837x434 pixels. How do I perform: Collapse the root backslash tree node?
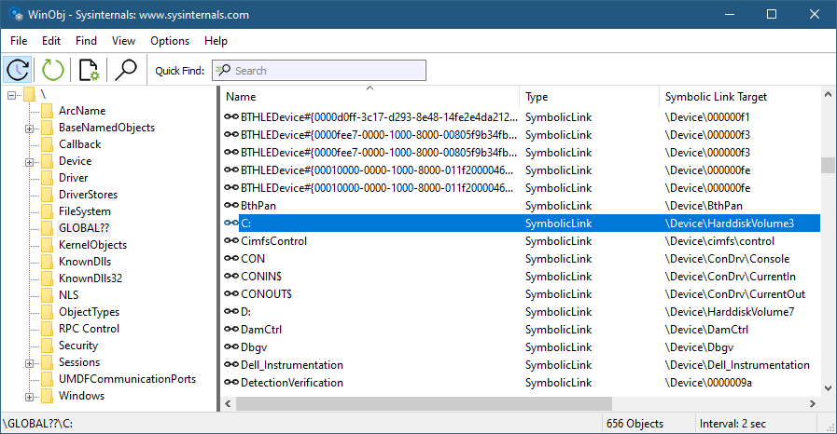click(x=12, y=95)
